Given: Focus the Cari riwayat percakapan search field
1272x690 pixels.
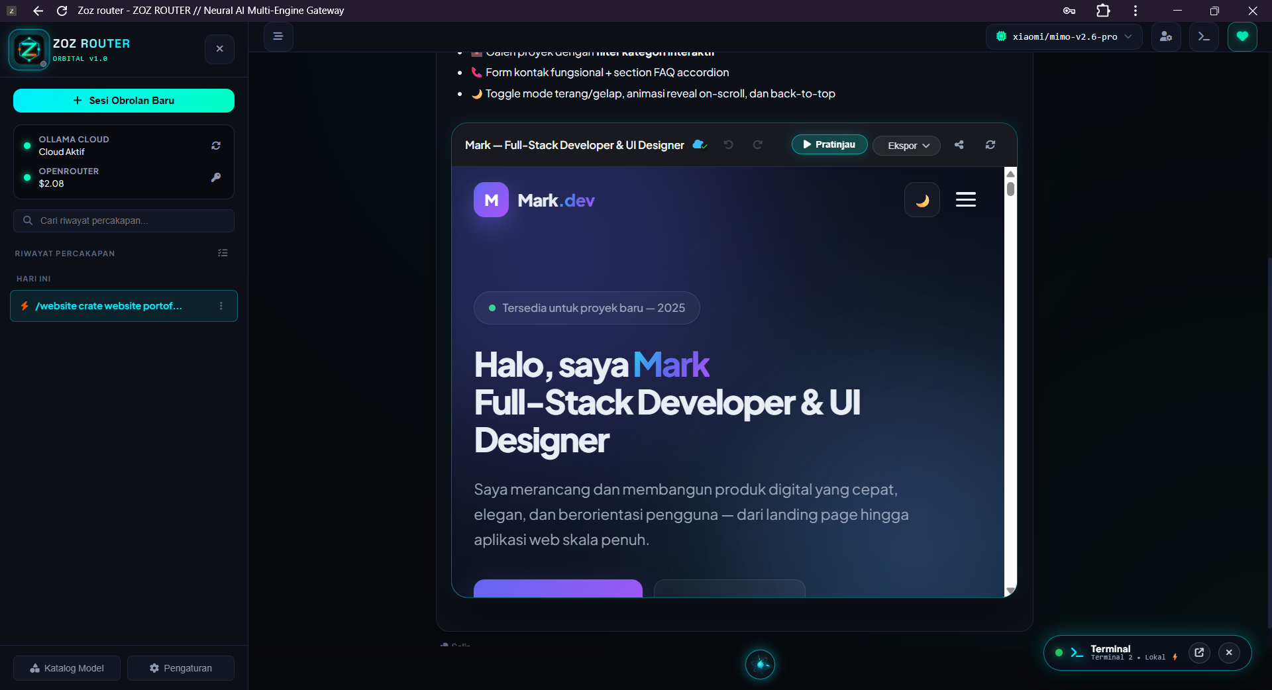Looking at the screenshot, I should point(124,221).
